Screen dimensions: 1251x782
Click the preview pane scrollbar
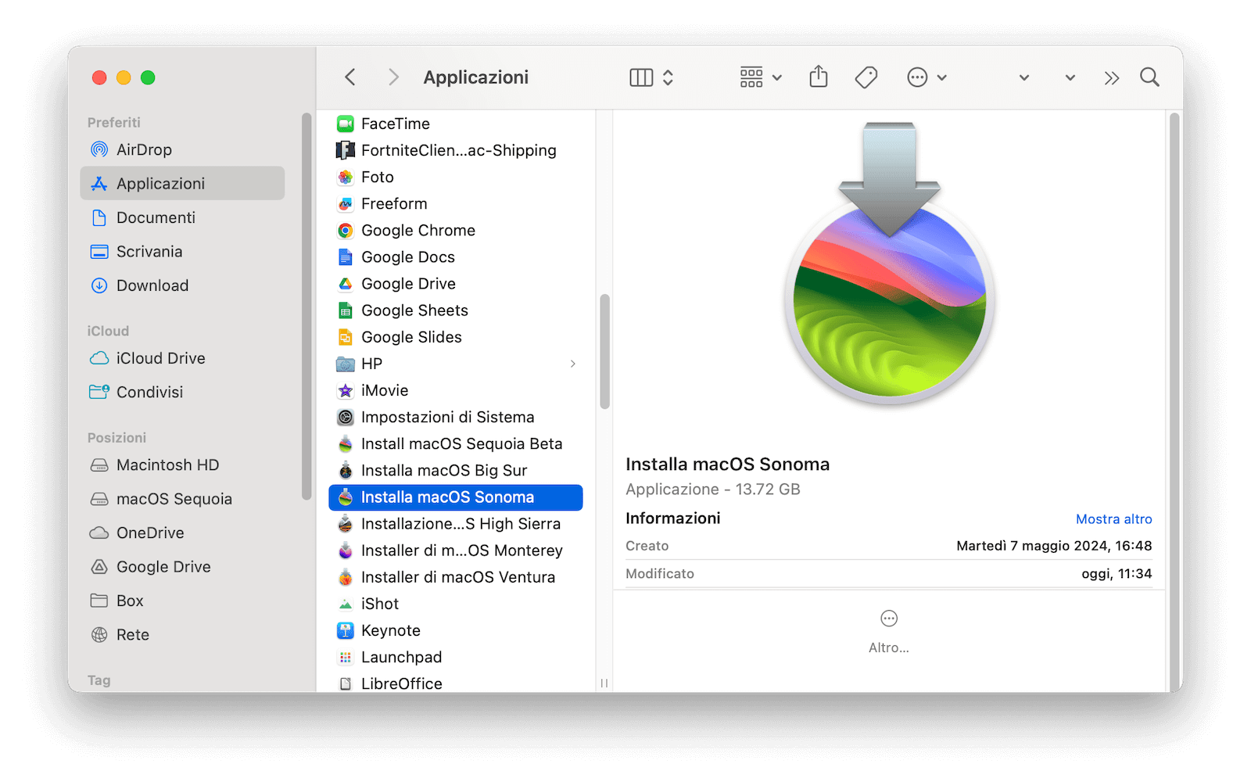[x=1174, y=400]
